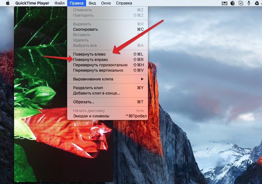Screen dimensions: 262x184
Task: Select Обрезать… menu entry
Action: tap(108, 102)
